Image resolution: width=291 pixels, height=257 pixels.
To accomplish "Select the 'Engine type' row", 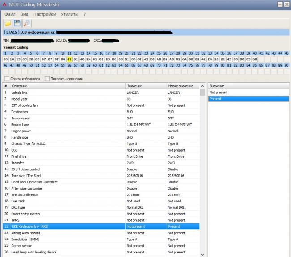I will click(x=20, y=125).
